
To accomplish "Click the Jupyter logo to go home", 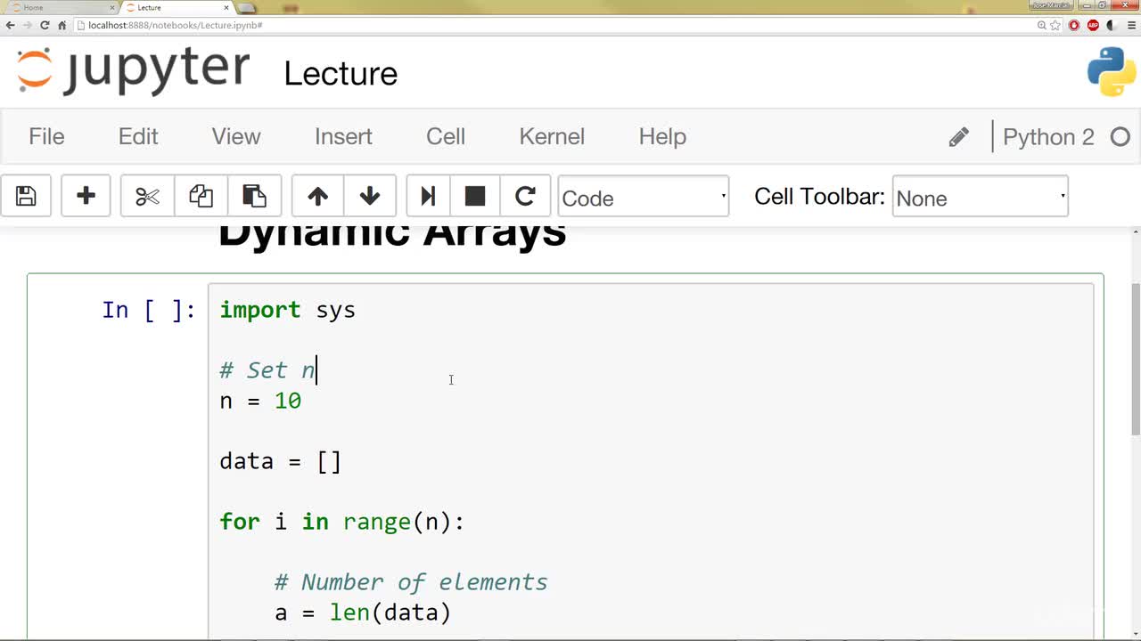I will click(134, 71).
